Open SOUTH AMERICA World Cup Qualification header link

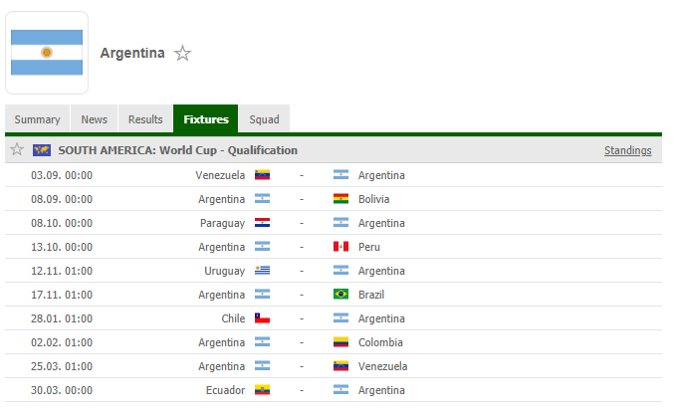(178, 150)
